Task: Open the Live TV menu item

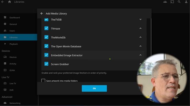Action: (18, 83)
